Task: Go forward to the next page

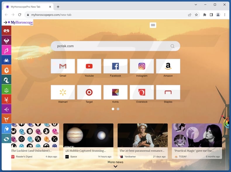Action: 13,15
